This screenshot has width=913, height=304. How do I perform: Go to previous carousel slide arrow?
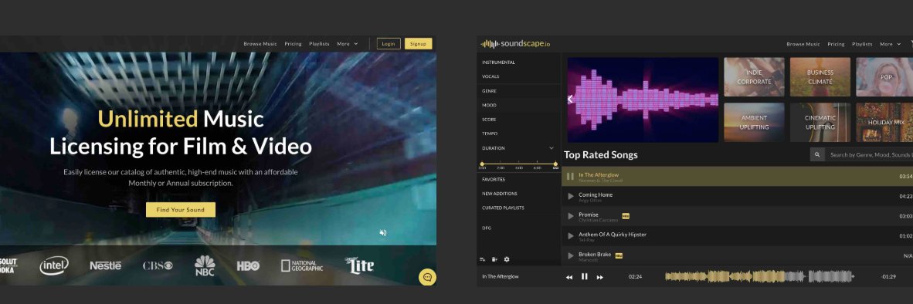(x=571, y=100)
